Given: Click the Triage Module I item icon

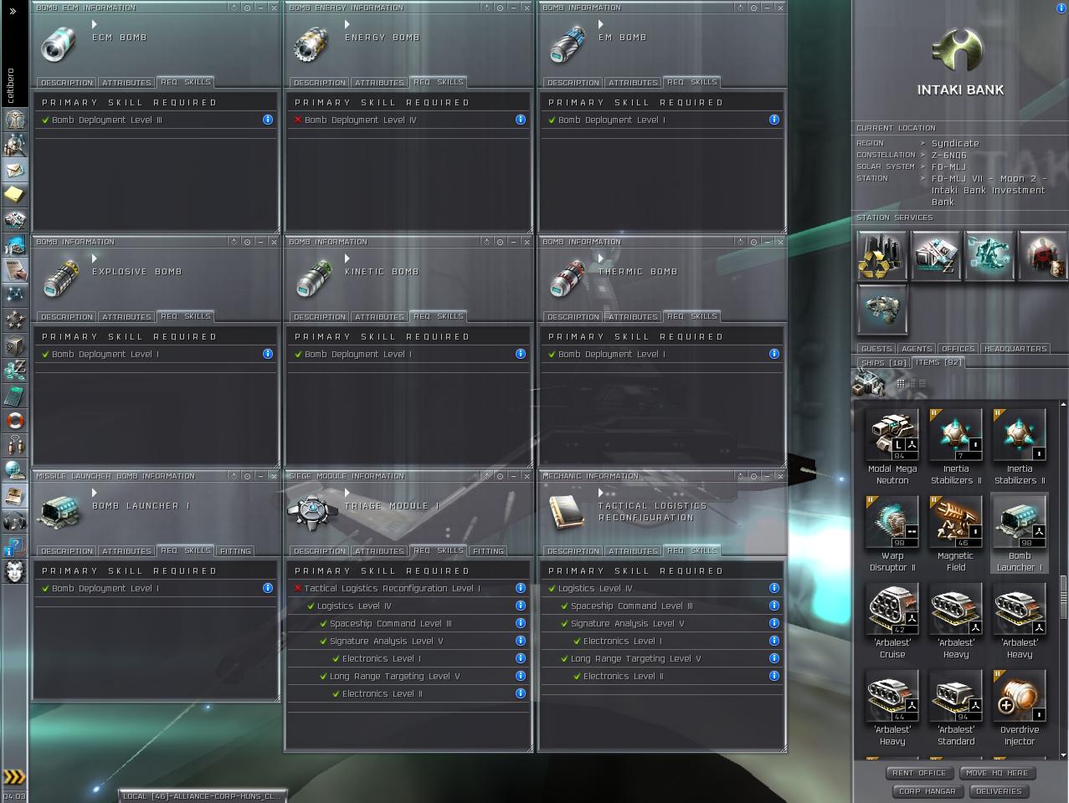Looking at the screenshot, I should point(311,509).
